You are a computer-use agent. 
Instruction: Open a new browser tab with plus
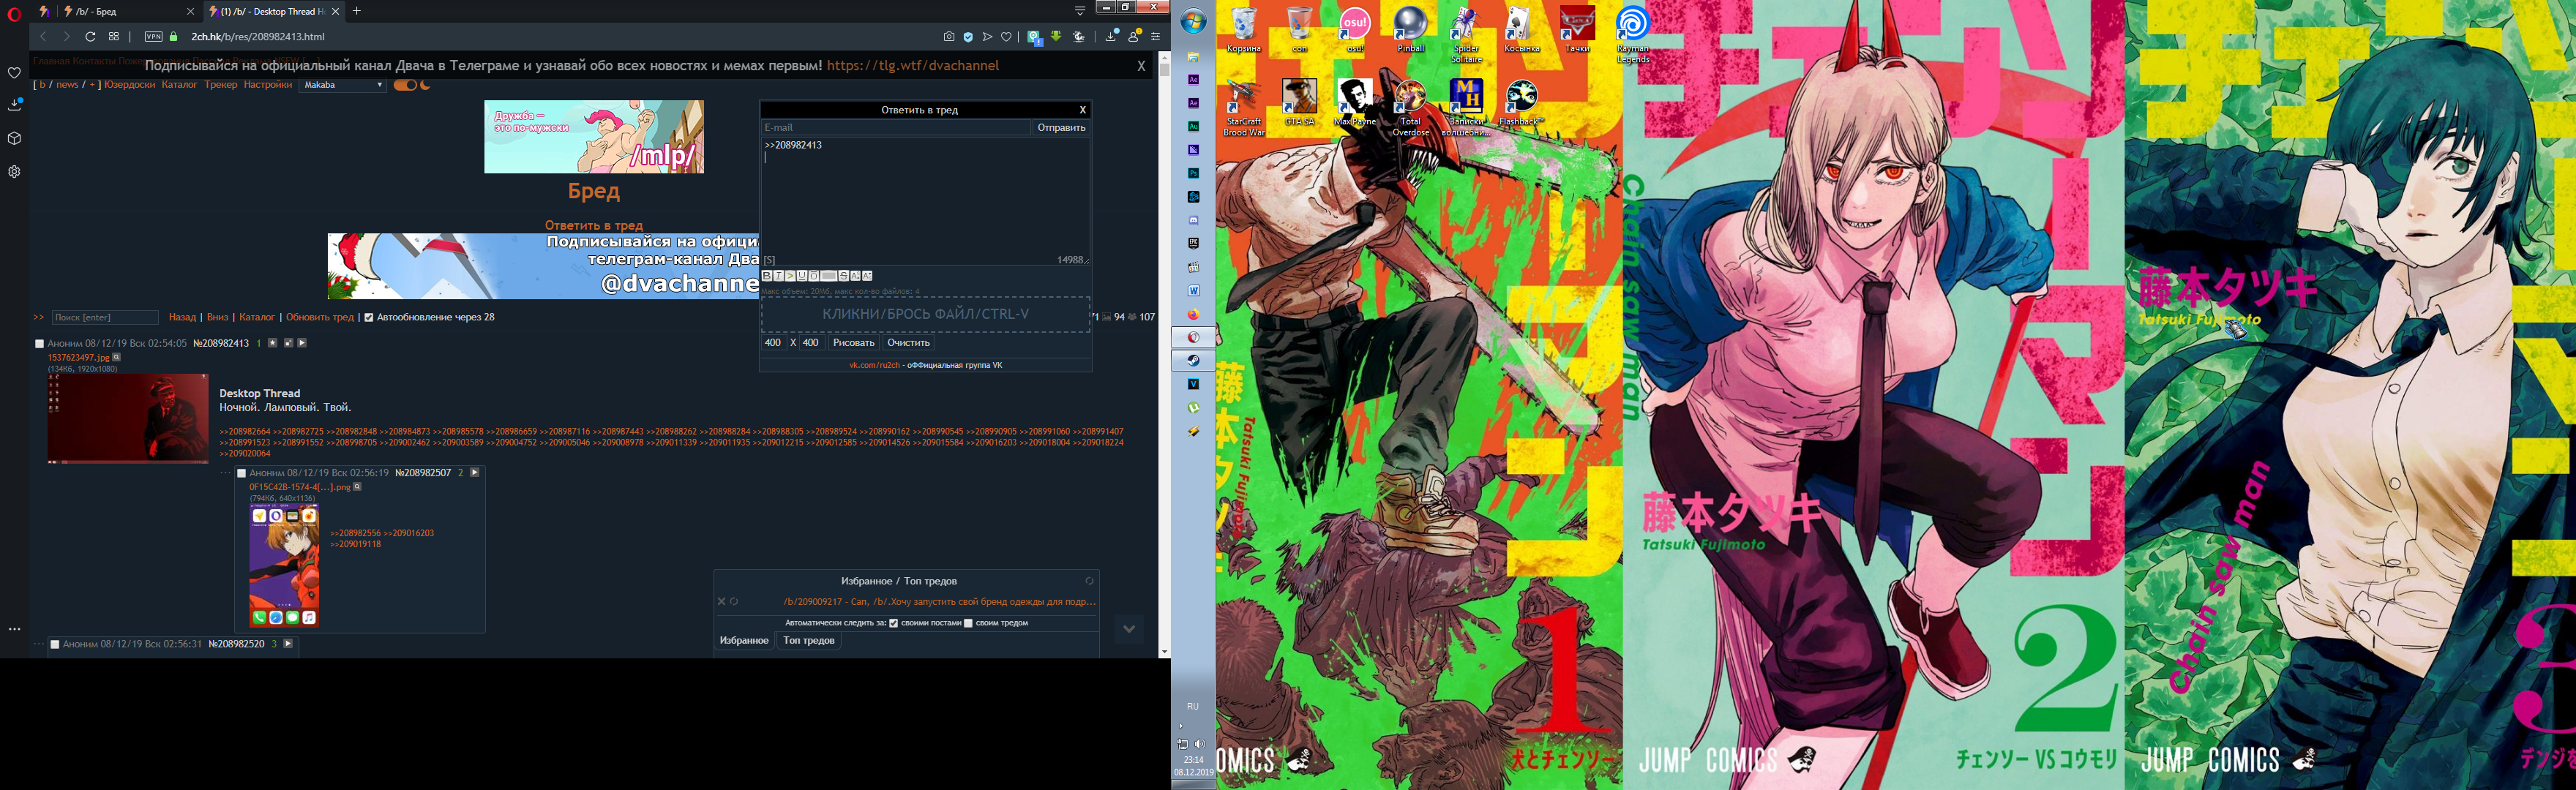357,11
